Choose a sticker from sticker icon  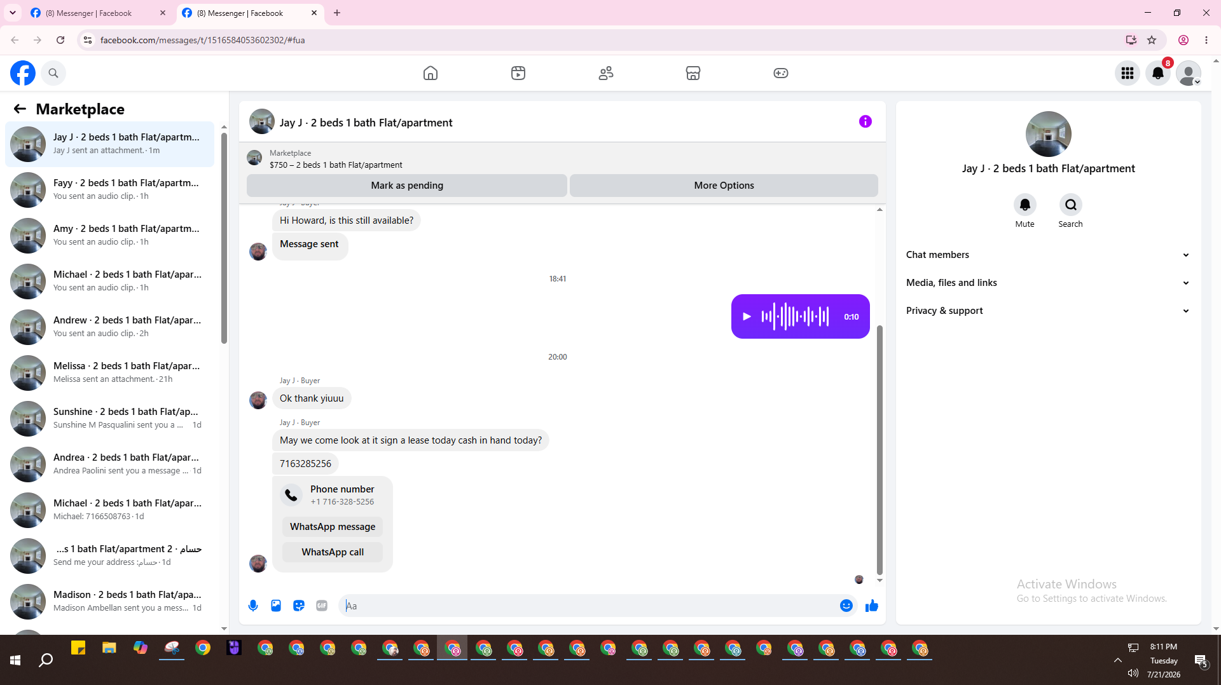point(299,606)
